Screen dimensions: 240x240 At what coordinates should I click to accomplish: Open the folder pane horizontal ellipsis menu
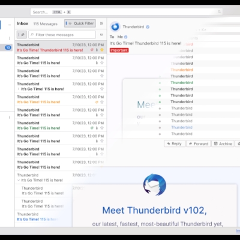click(9, 25)
